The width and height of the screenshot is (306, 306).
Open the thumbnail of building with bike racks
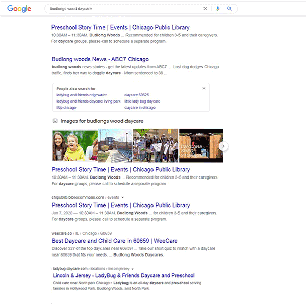pos(115,145)
